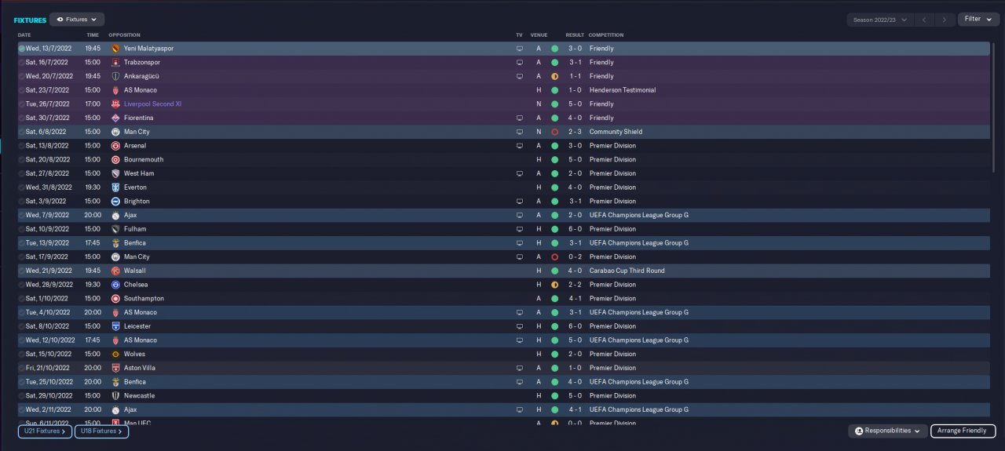Click the Yeni Malatyaspor club badge
Viewport: 1005px width, 451px height.
(x=116, y=49)
